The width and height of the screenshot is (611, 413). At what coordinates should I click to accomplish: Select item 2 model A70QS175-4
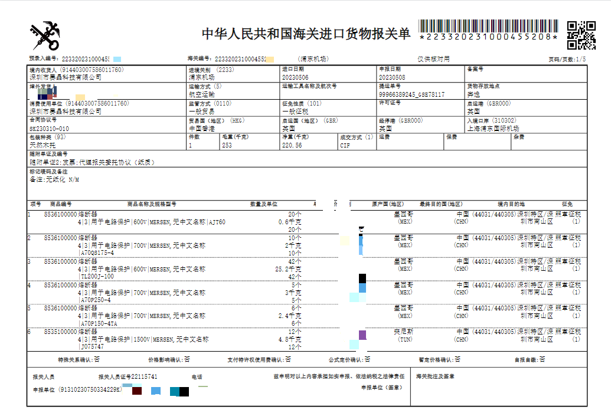[x=96, y=253]
